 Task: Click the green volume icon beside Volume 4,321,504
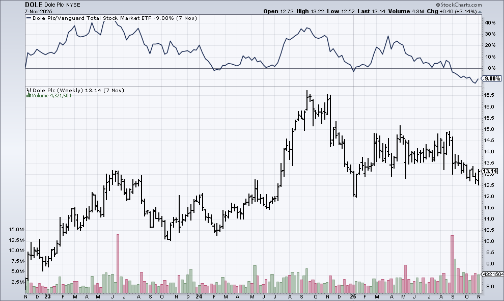pos(29,96)
